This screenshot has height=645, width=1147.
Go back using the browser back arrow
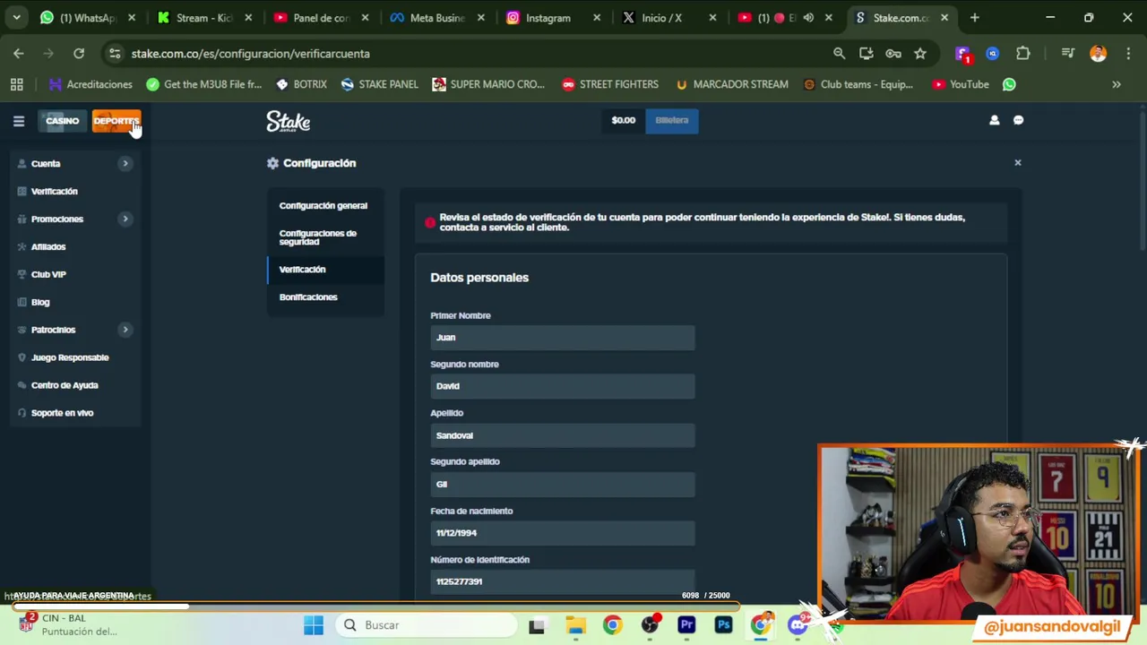tap(19, 54)
